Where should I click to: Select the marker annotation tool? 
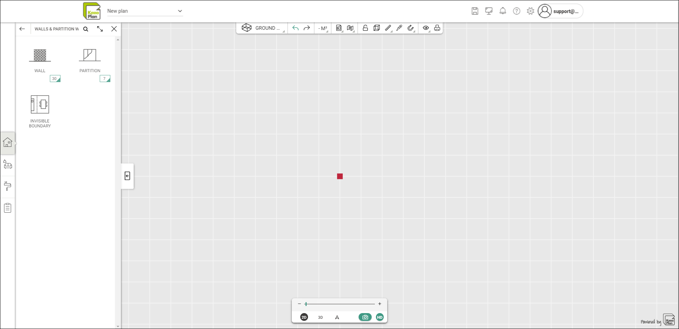pyautogui.click(x=399, y=28)
